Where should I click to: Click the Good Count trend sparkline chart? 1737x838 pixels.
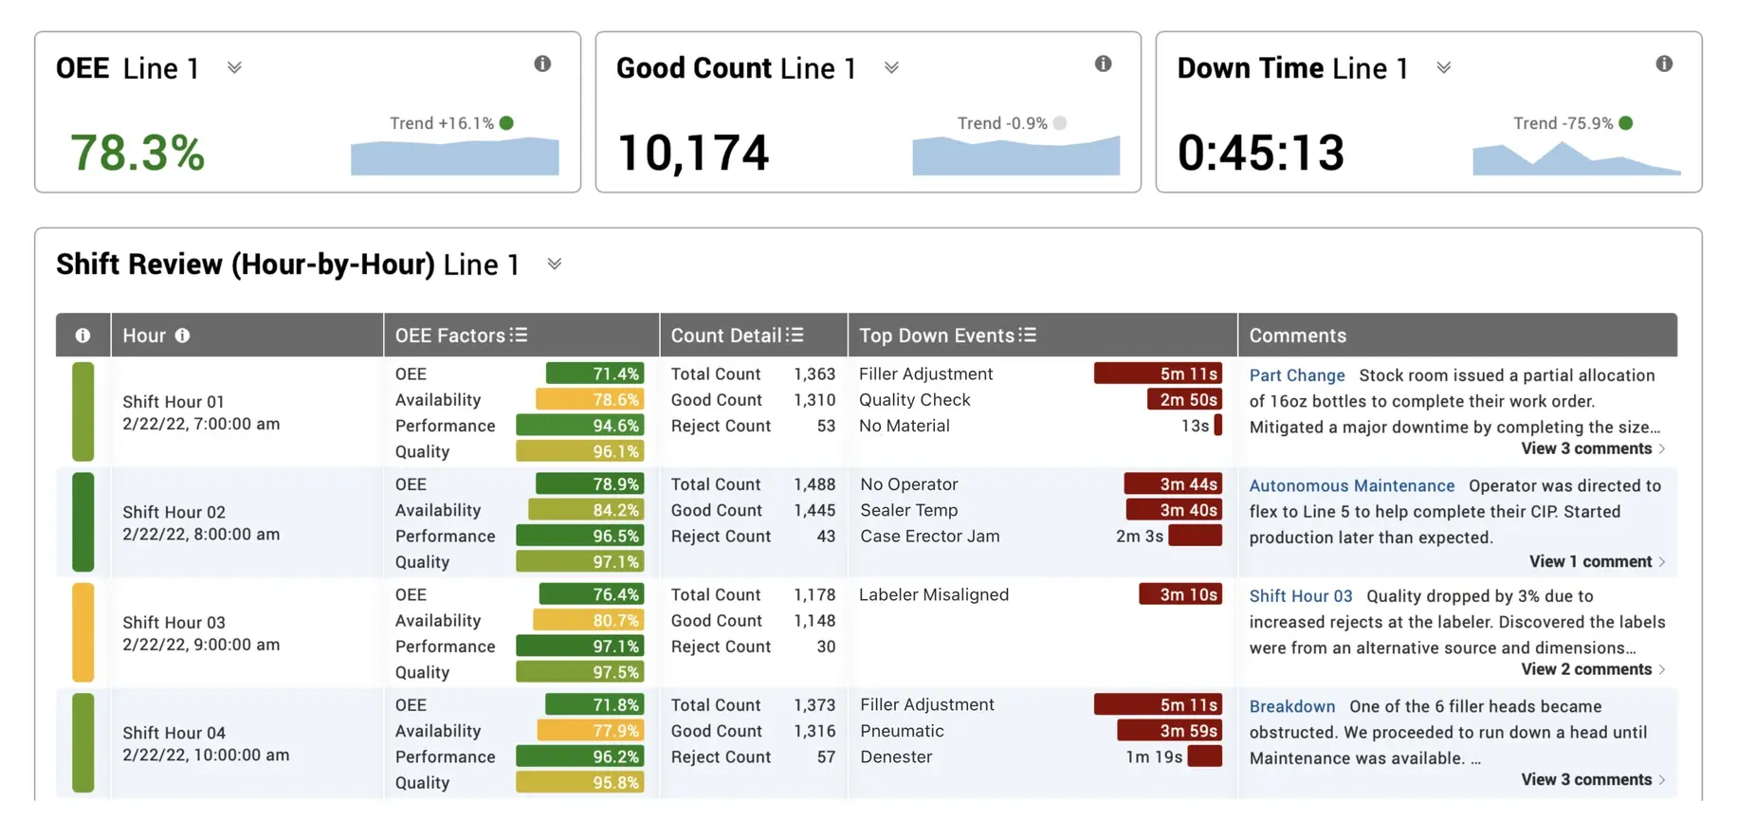point(1015,155)
